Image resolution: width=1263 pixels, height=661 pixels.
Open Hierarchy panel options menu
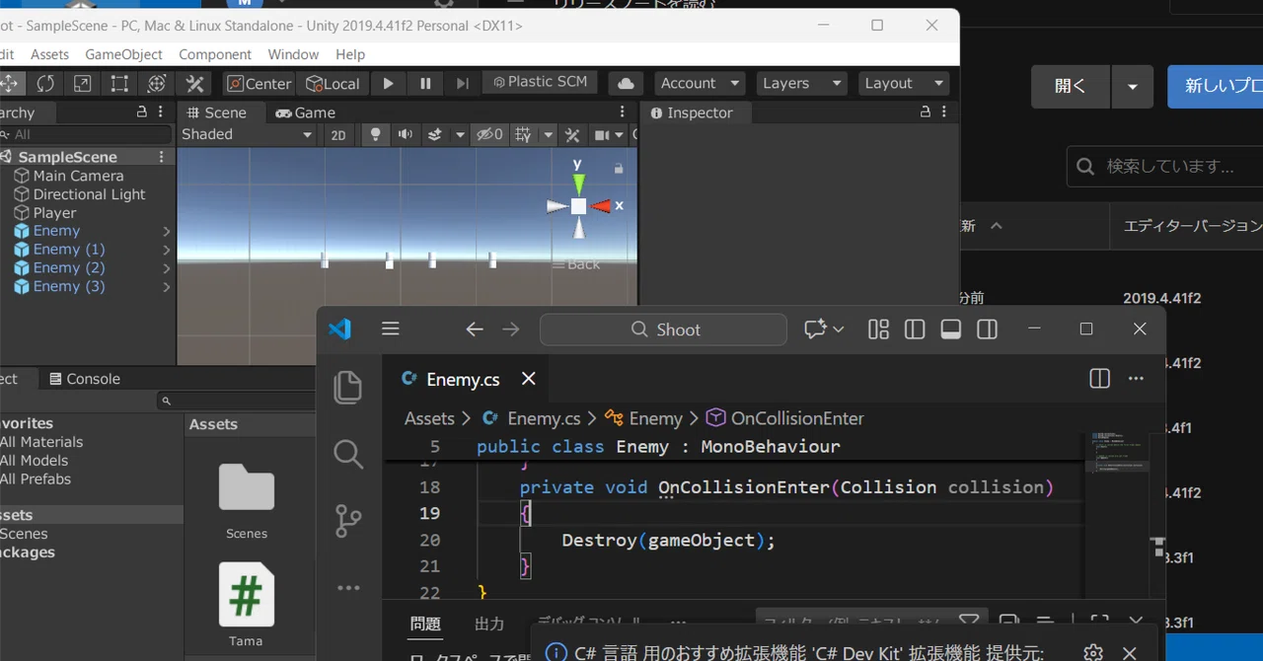(x=162, y=112)
